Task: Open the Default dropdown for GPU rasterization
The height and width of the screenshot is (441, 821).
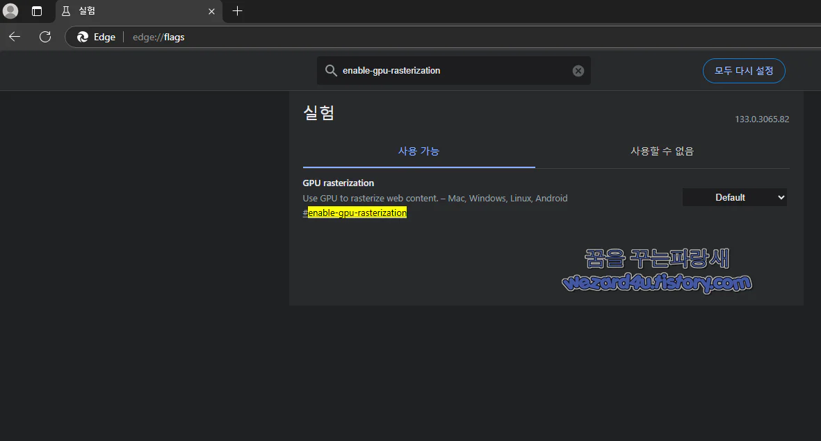Action: (734, 197)
